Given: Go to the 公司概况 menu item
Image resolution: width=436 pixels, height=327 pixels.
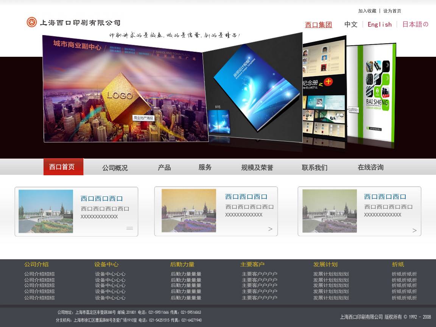Looking at the screenshot, I should point(115,168).
